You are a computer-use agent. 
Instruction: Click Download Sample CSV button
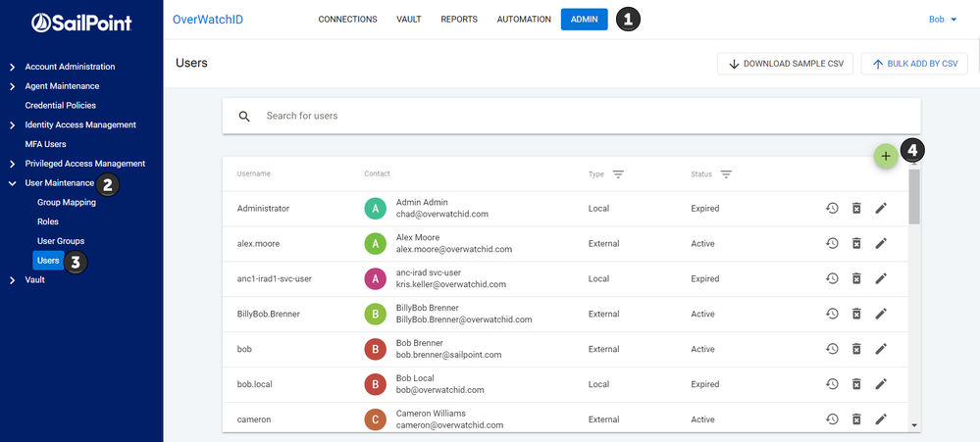786,64
